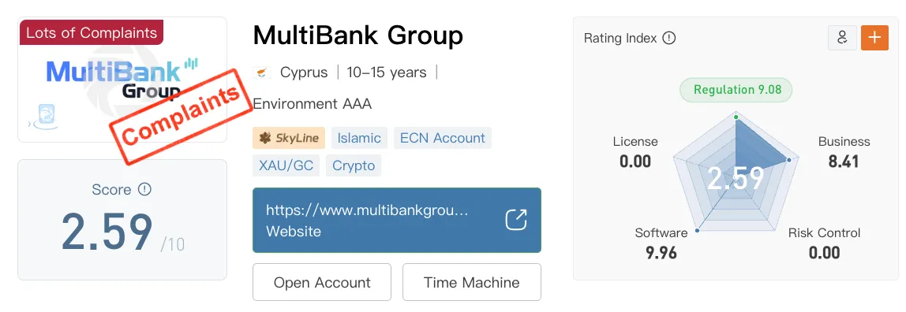Image resolution: width=906 pixels, height=312 pixels.
Task: Click the Lots of Complaints red banner
Action: point(92,32)
